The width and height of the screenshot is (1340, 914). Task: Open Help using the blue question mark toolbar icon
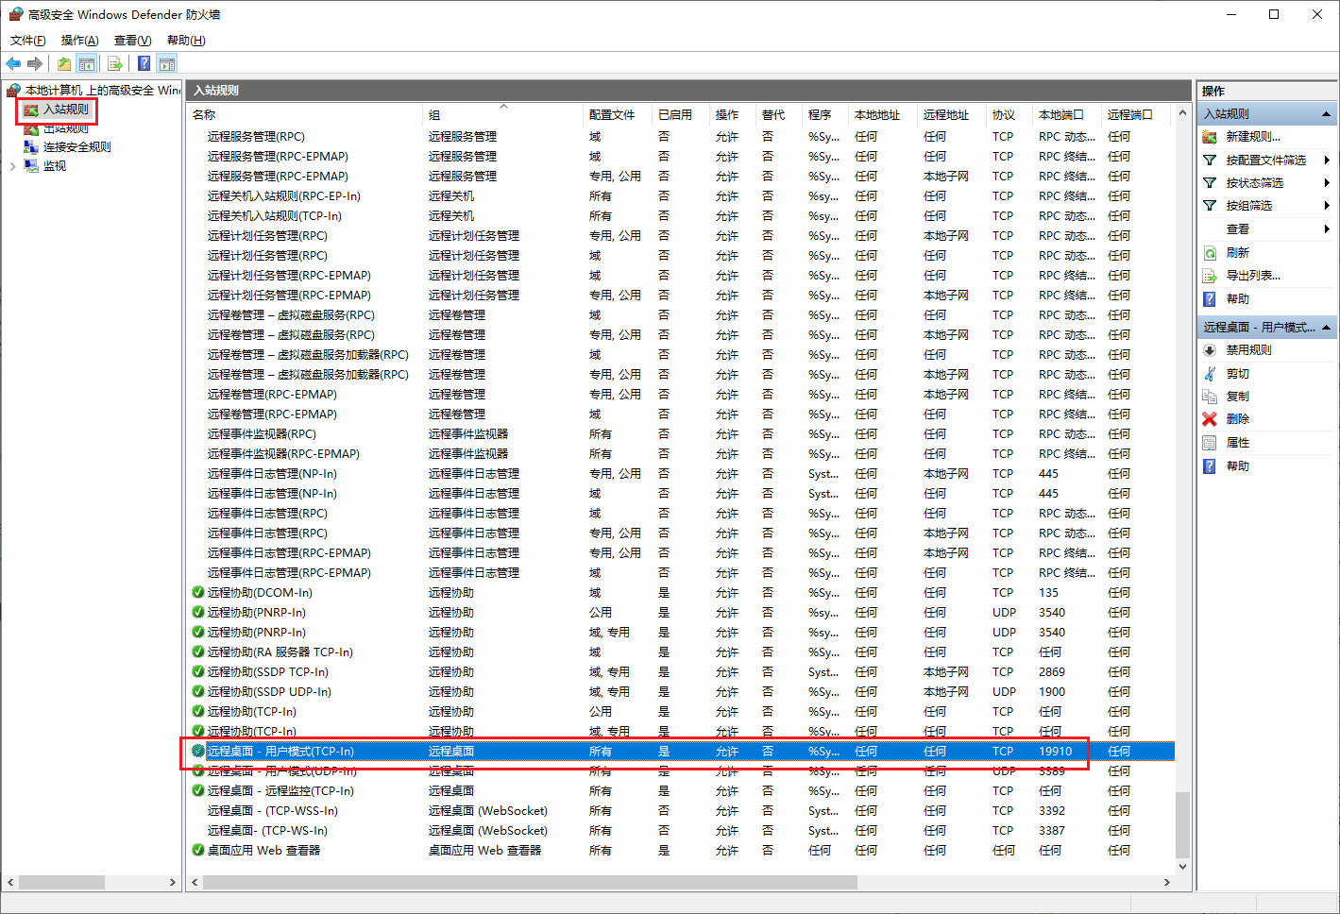[143, 63]
